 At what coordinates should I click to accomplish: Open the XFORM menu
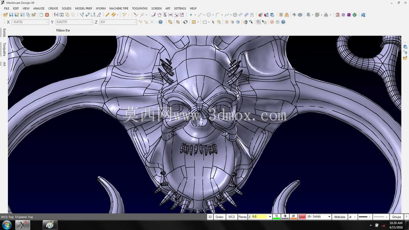(101, 8)
